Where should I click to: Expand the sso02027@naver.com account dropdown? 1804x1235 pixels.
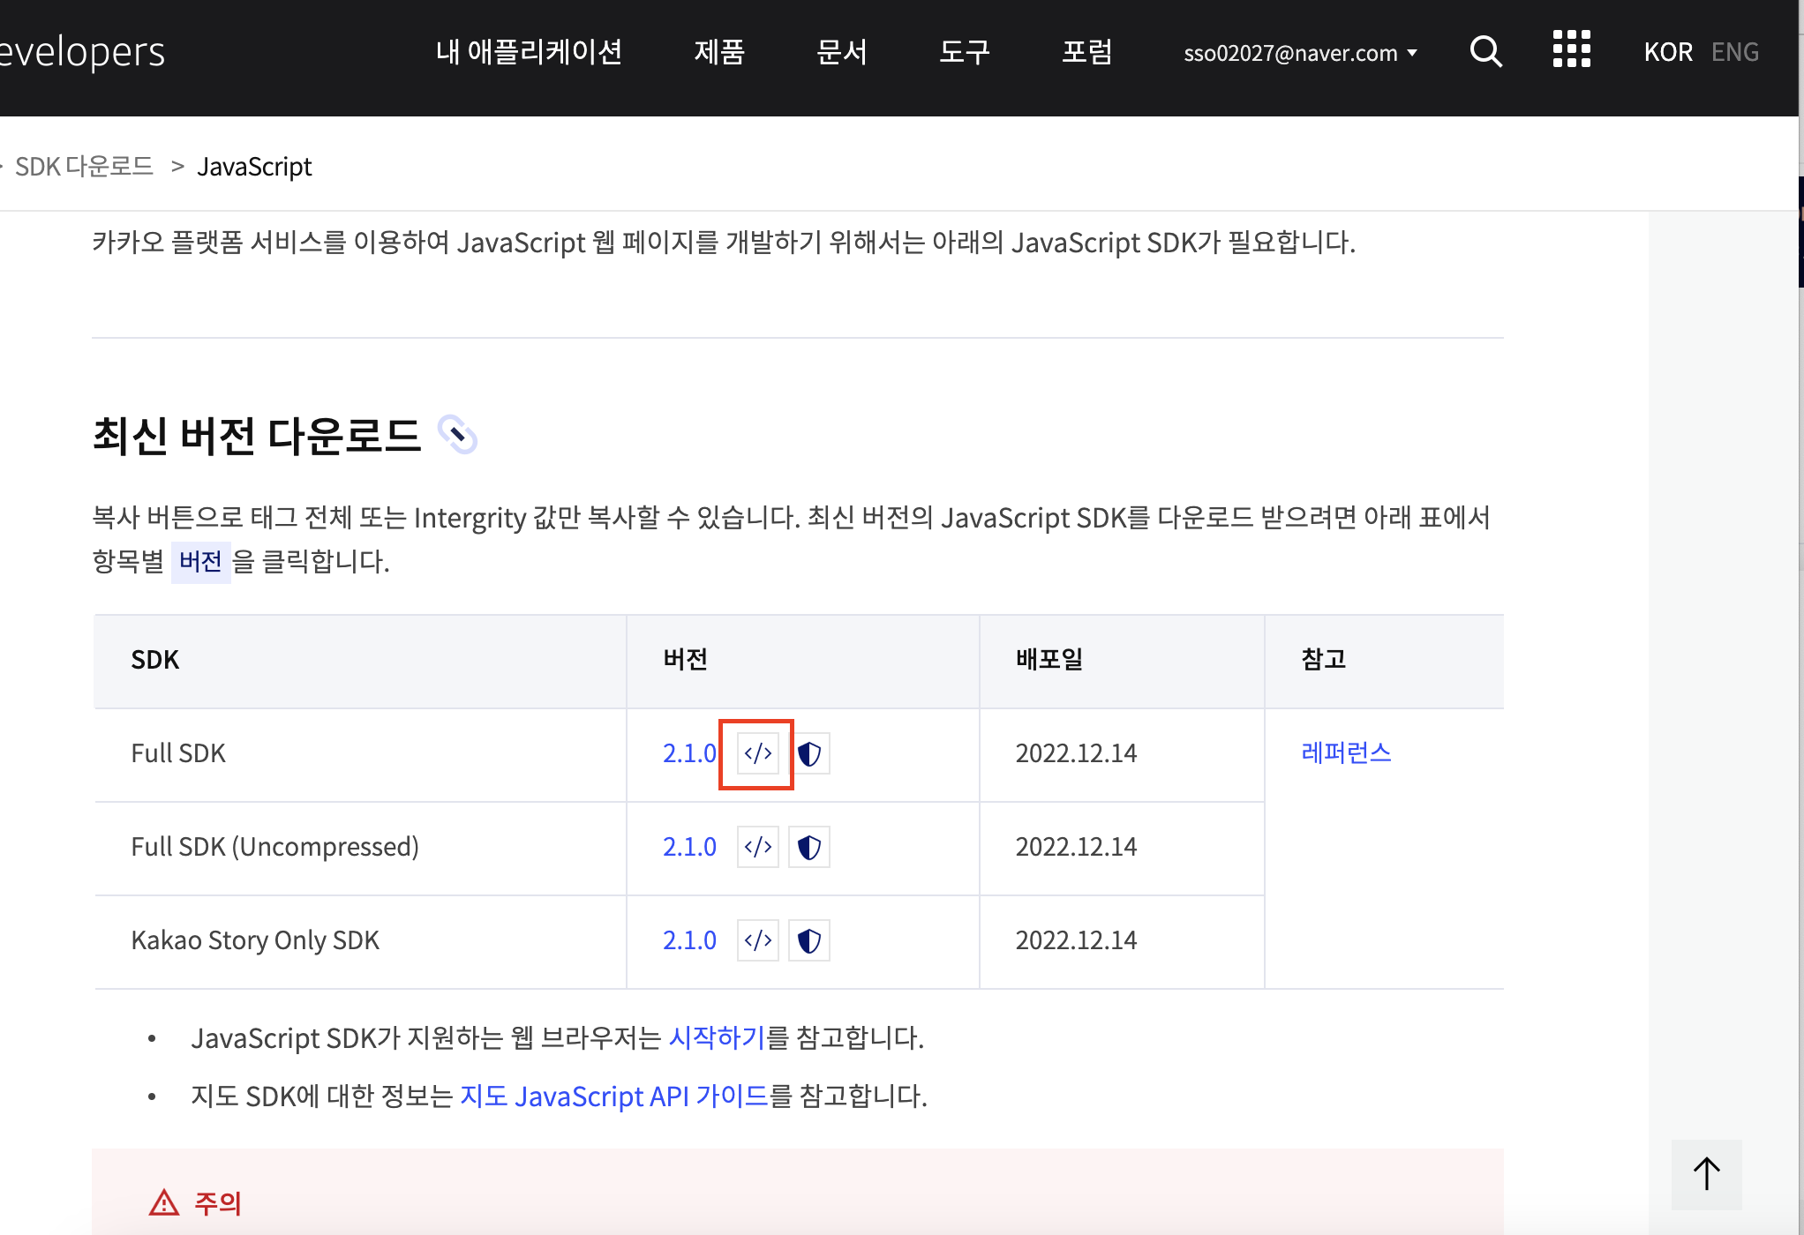[1300, 53]
